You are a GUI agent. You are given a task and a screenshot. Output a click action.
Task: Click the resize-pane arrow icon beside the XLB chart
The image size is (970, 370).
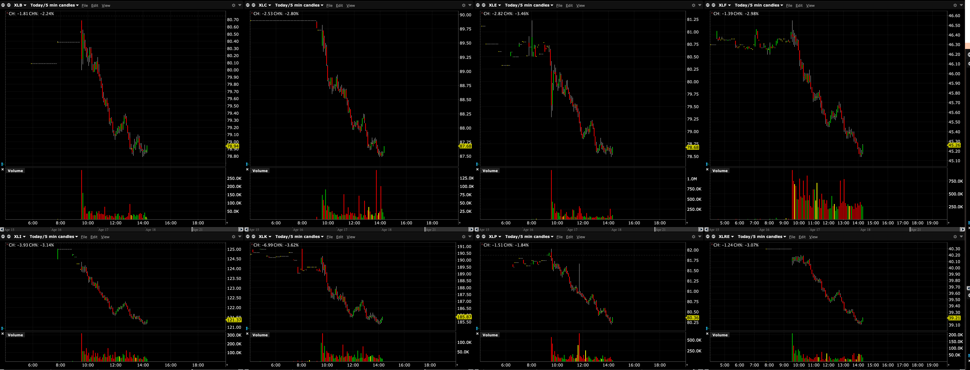pyautogui.click(x=3, y=164)
